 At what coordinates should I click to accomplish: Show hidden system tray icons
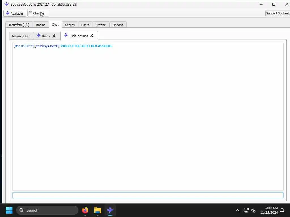(x=237, y=210)
